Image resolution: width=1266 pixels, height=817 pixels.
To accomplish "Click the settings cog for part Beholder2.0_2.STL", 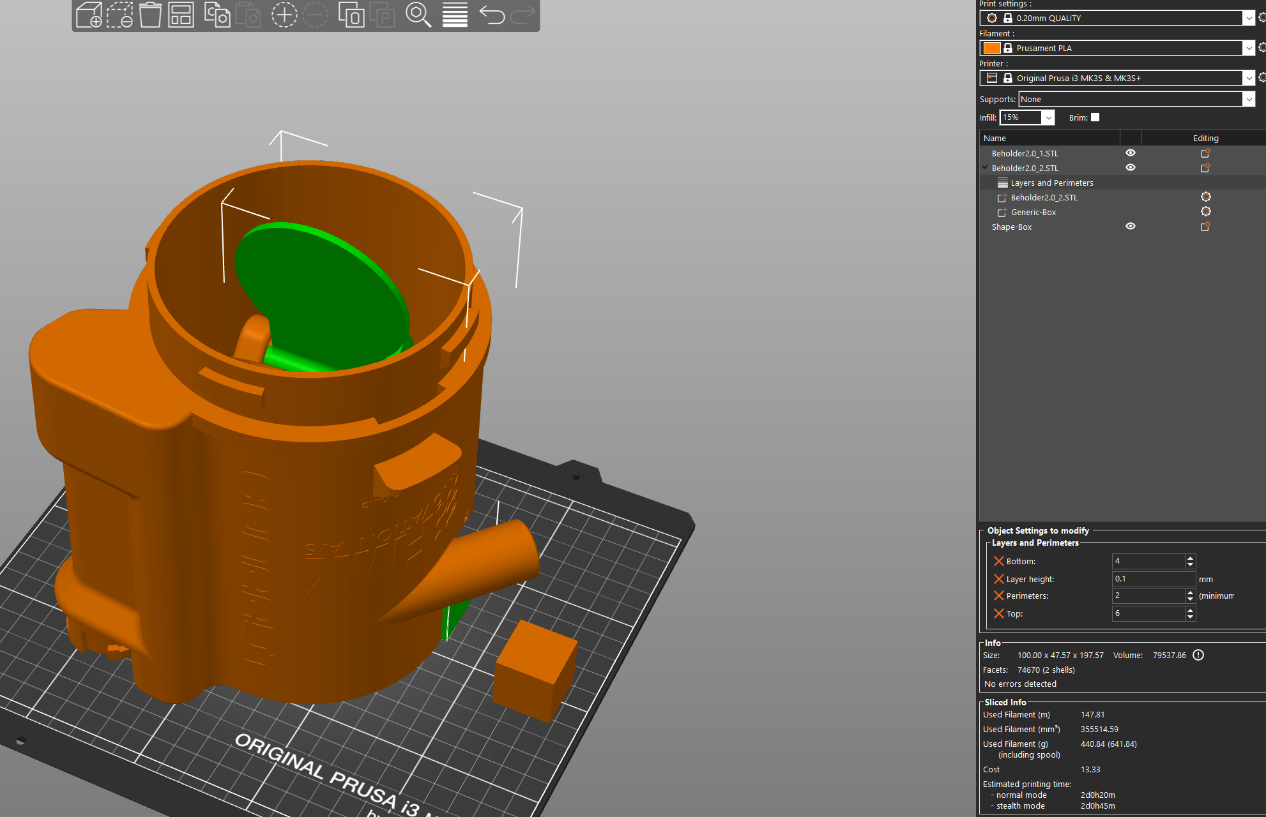I will tap(1206, 197).
